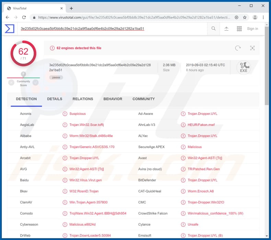Open a new browser tab
271x240 pixels.
point(71,8)
